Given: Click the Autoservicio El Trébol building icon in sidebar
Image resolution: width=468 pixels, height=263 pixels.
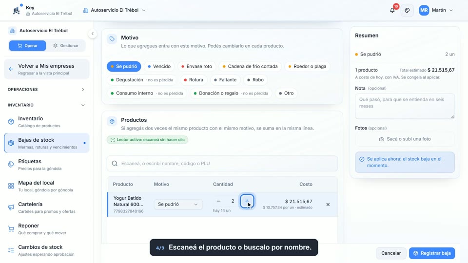Looking at the screenshot, I should [12, 30].
